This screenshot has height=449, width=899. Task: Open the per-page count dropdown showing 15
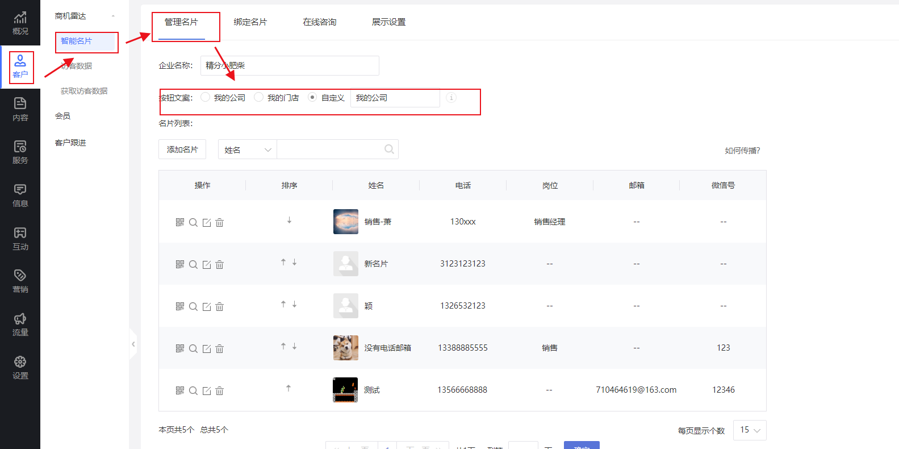750,430
